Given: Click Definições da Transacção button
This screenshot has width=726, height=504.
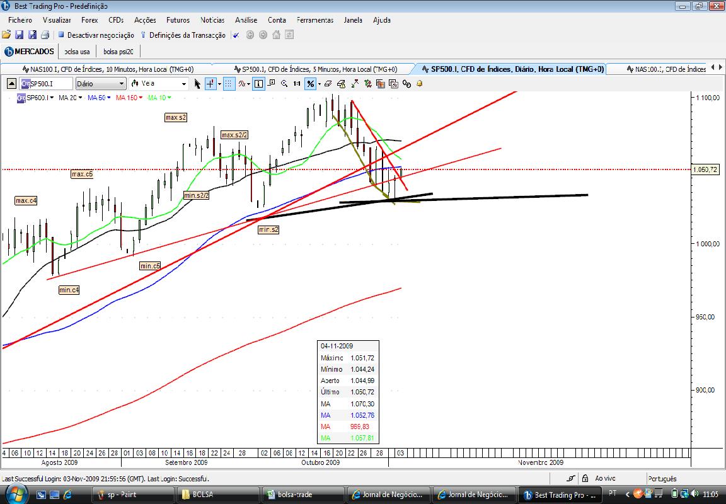Looking at the screenshot, I should 183,35.
